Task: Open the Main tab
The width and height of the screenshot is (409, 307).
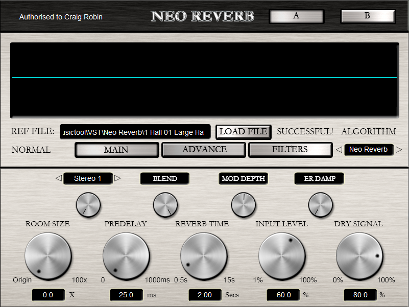Action: [116, 150]
